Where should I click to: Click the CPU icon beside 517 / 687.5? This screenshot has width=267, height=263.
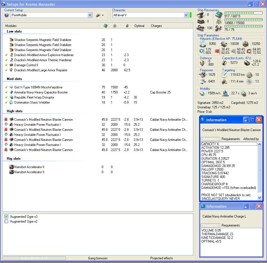point(219,15)
